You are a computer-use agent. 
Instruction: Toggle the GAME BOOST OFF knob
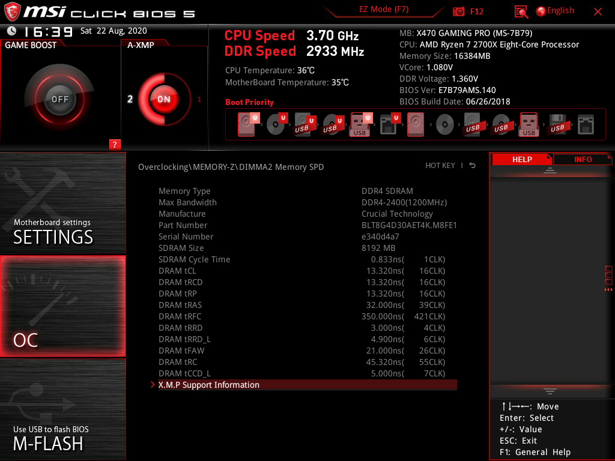[60, 99]
